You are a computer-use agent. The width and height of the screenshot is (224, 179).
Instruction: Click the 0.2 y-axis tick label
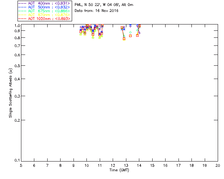click(x=17, y=120)
